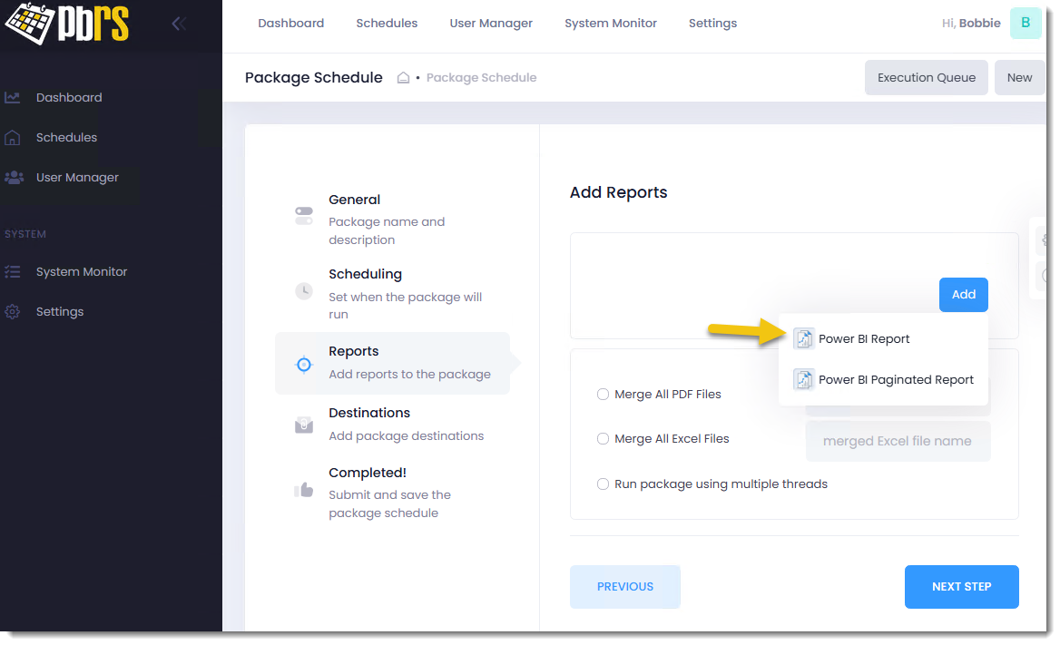Enable Merge All Excel Files option
The height and width of the screenshot is (645, 1060).
603,439
